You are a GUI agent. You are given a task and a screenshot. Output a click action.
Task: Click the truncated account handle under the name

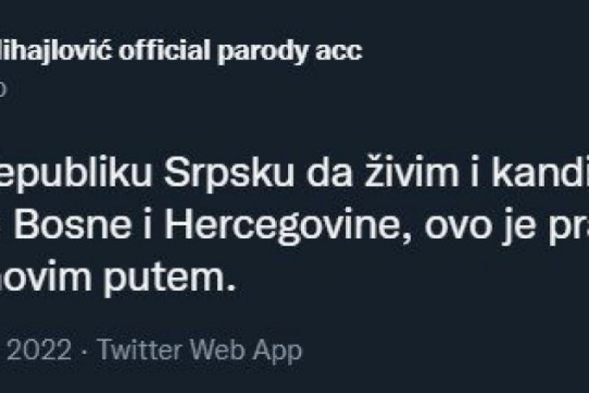4,89
